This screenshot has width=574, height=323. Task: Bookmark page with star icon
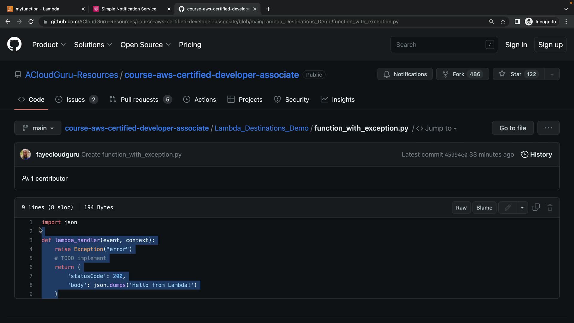click(503, 22)
